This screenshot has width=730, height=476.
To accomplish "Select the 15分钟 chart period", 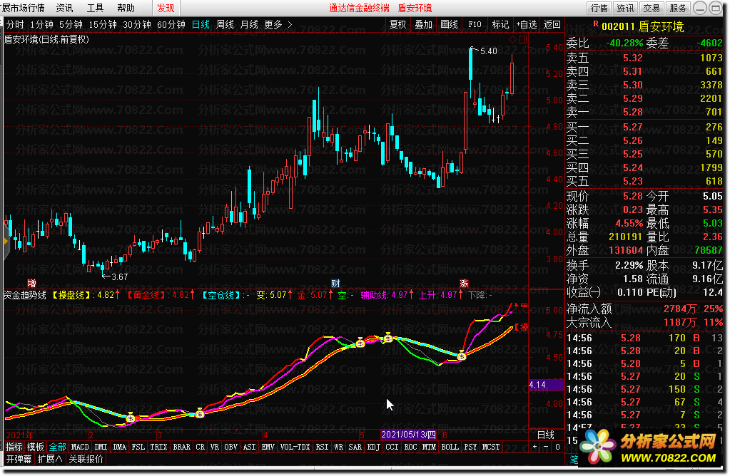I will click(103, 25).
